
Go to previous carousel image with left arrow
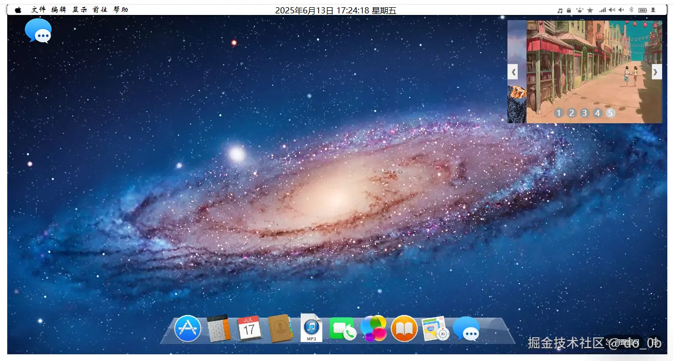(513, 72)
